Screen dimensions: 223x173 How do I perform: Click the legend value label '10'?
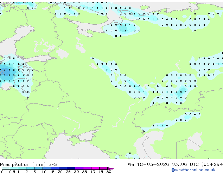click(44, 172)
